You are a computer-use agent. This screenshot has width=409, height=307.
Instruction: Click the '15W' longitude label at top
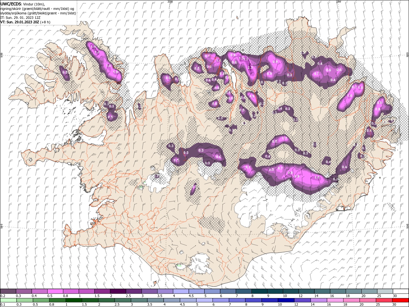[x=338, y=2]
